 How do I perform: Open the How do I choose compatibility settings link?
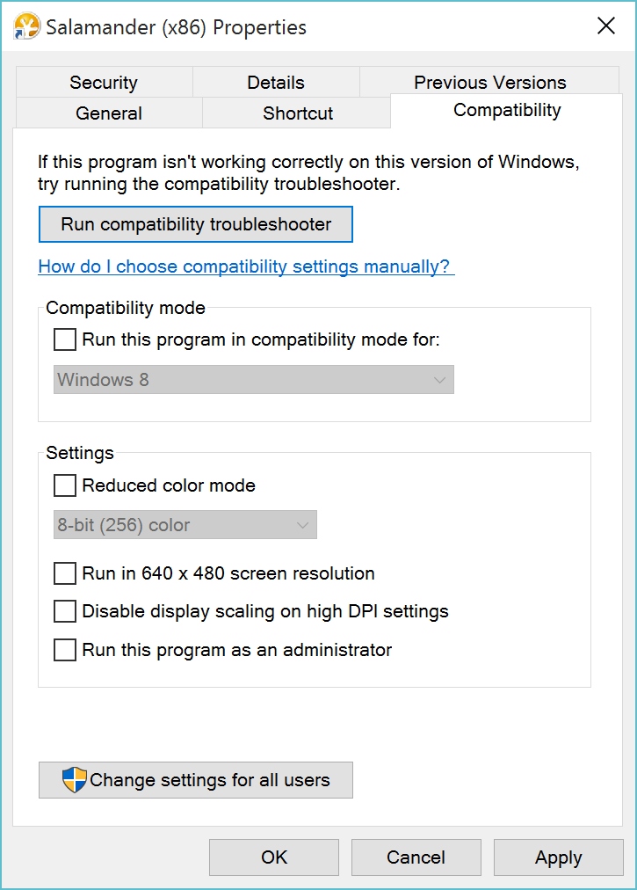[246, 266]
